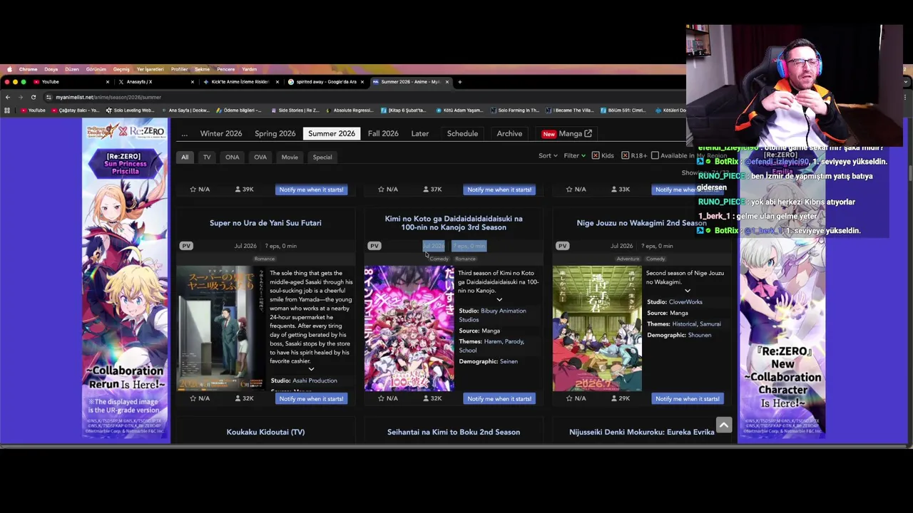Open the Yer İşaretleri menu
This screenshot has height=513, width=913.
click(150, 69)
